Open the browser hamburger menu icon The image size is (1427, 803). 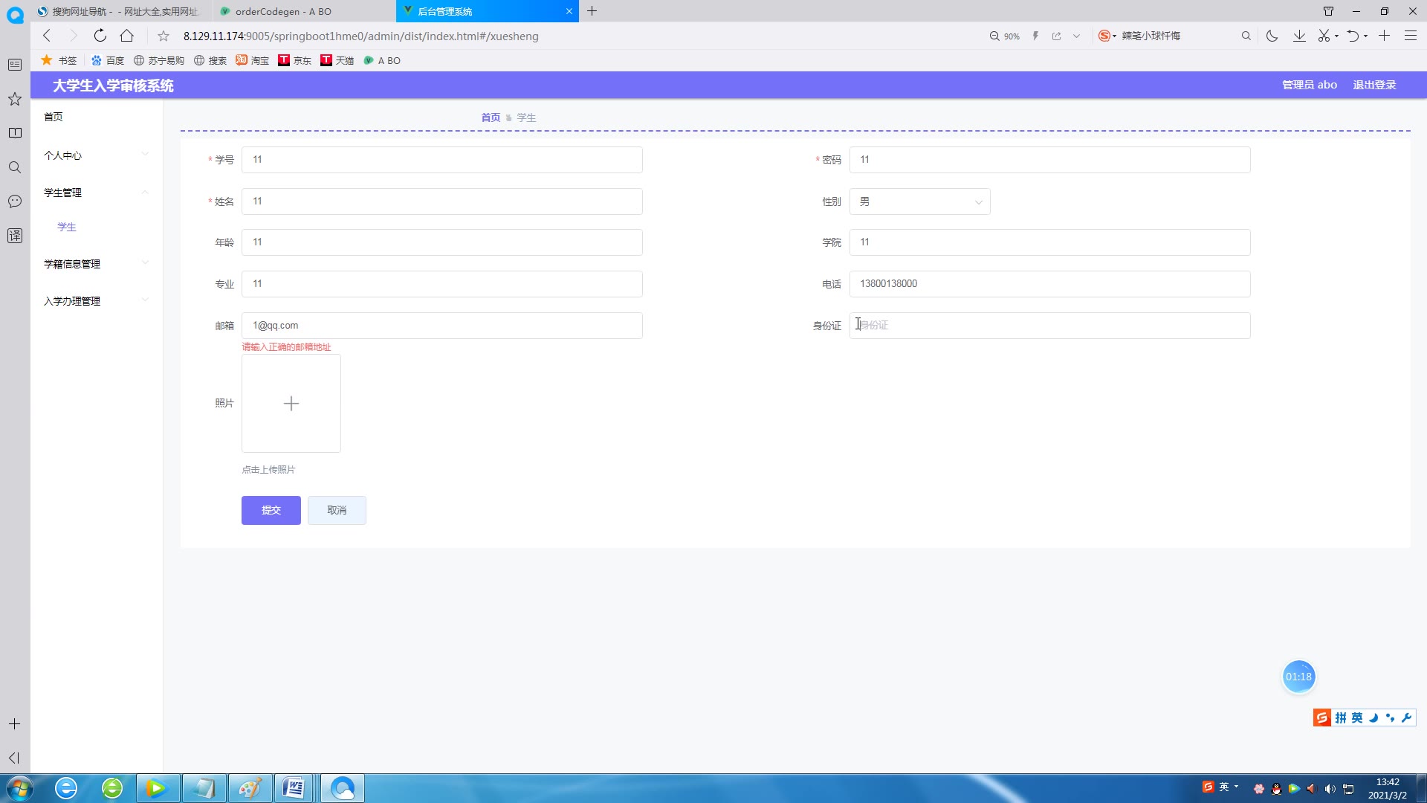click(x=1410, y=36)
